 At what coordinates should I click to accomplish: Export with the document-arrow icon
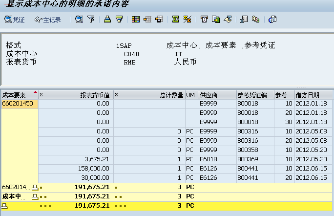click(x=216, y=20)
